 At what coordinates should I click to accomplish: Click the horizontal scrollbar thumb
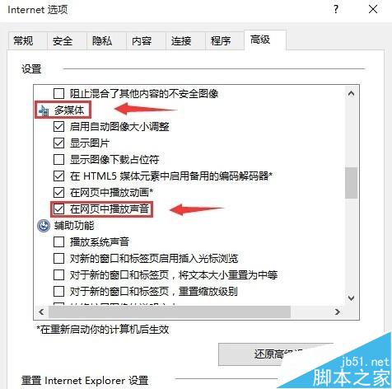tap(170, 312)
